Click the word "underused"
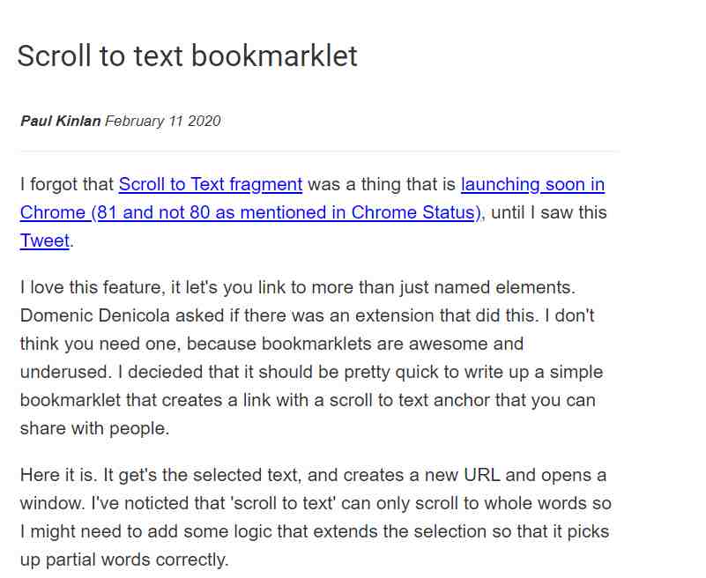This screenshot has width=706, height=578. point(65,372)
